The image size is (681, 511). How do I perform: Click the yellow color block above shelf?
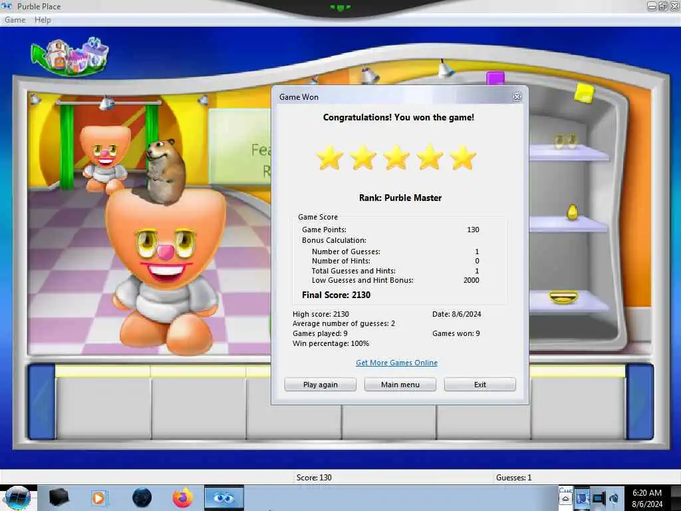584,93
